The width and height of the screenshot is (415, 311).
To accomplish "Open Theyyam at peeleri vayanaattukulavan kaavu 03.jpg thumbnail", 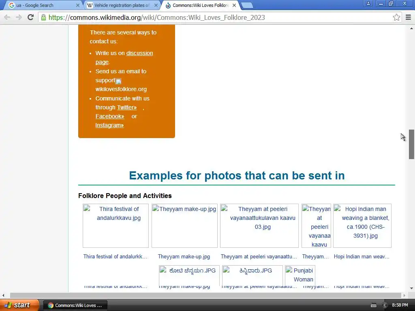I will [x=259, y=226].
